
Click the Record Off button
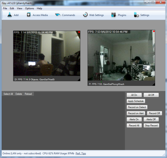point(154,113)
